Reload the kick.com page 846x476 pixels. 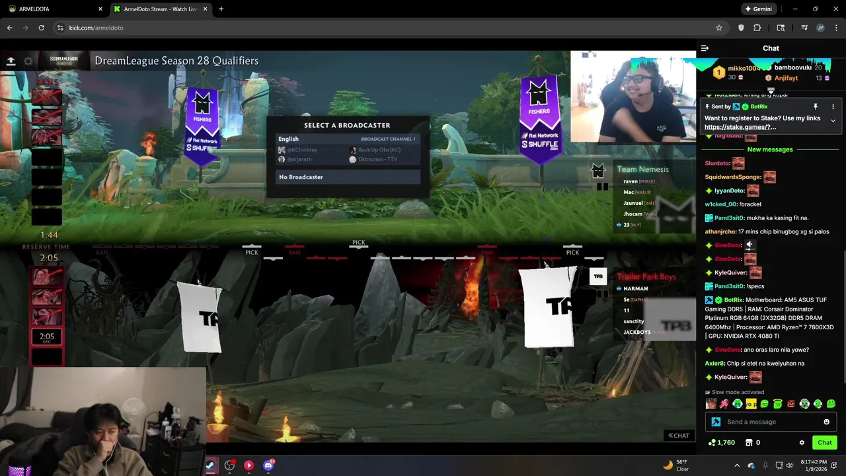tap(41, 28)
